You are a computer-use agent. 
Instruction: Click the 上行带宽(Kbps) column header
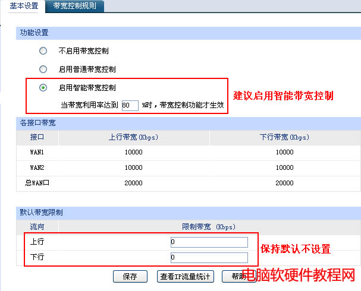134,137
